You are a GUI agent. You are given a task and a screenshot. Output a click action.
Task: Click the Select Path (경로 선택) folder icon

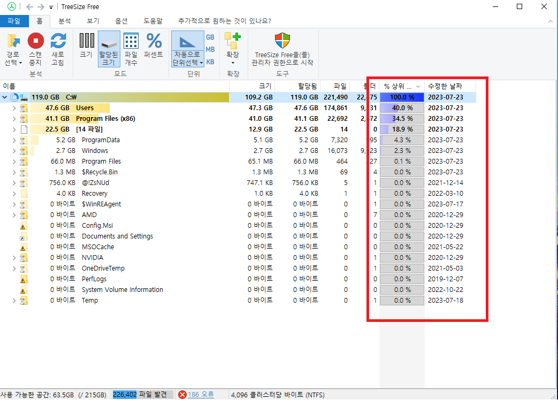13,41
